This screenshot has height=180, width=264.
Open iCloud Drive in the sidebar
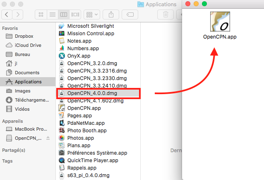click(x=28, y=45)
